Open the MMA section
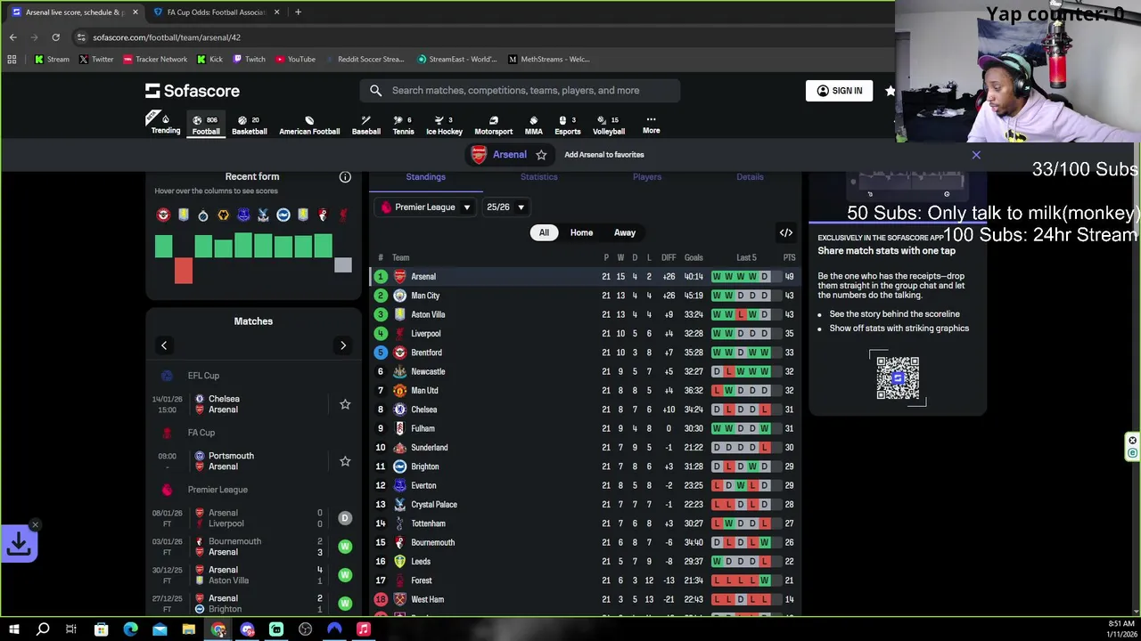Screen dimensions: 1141x641 click(x=533, y=125)
